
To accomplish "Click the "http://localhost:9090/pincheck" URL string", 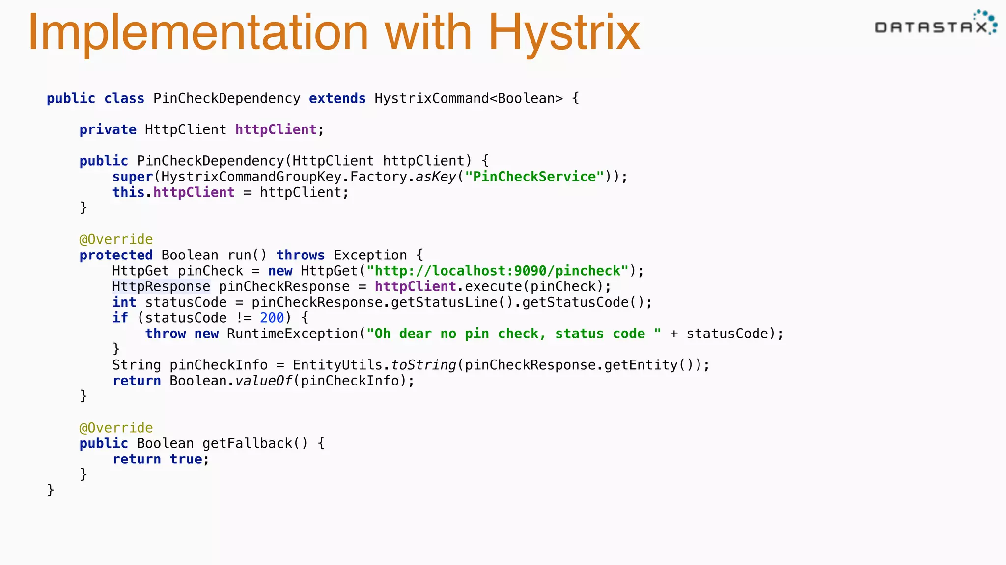I will click(x=498, y=271).
